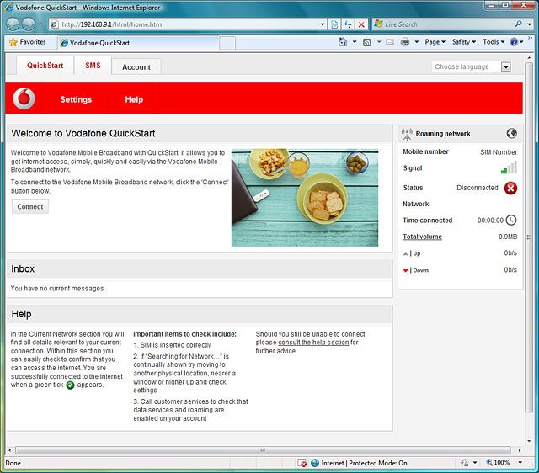Click the IE Forward navigation arrow

pos(29,24)
